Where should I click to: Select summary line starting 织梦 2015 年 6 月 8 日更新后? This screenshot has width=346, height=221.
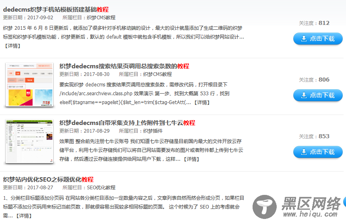pyautogui.click(x=123, y=28)
